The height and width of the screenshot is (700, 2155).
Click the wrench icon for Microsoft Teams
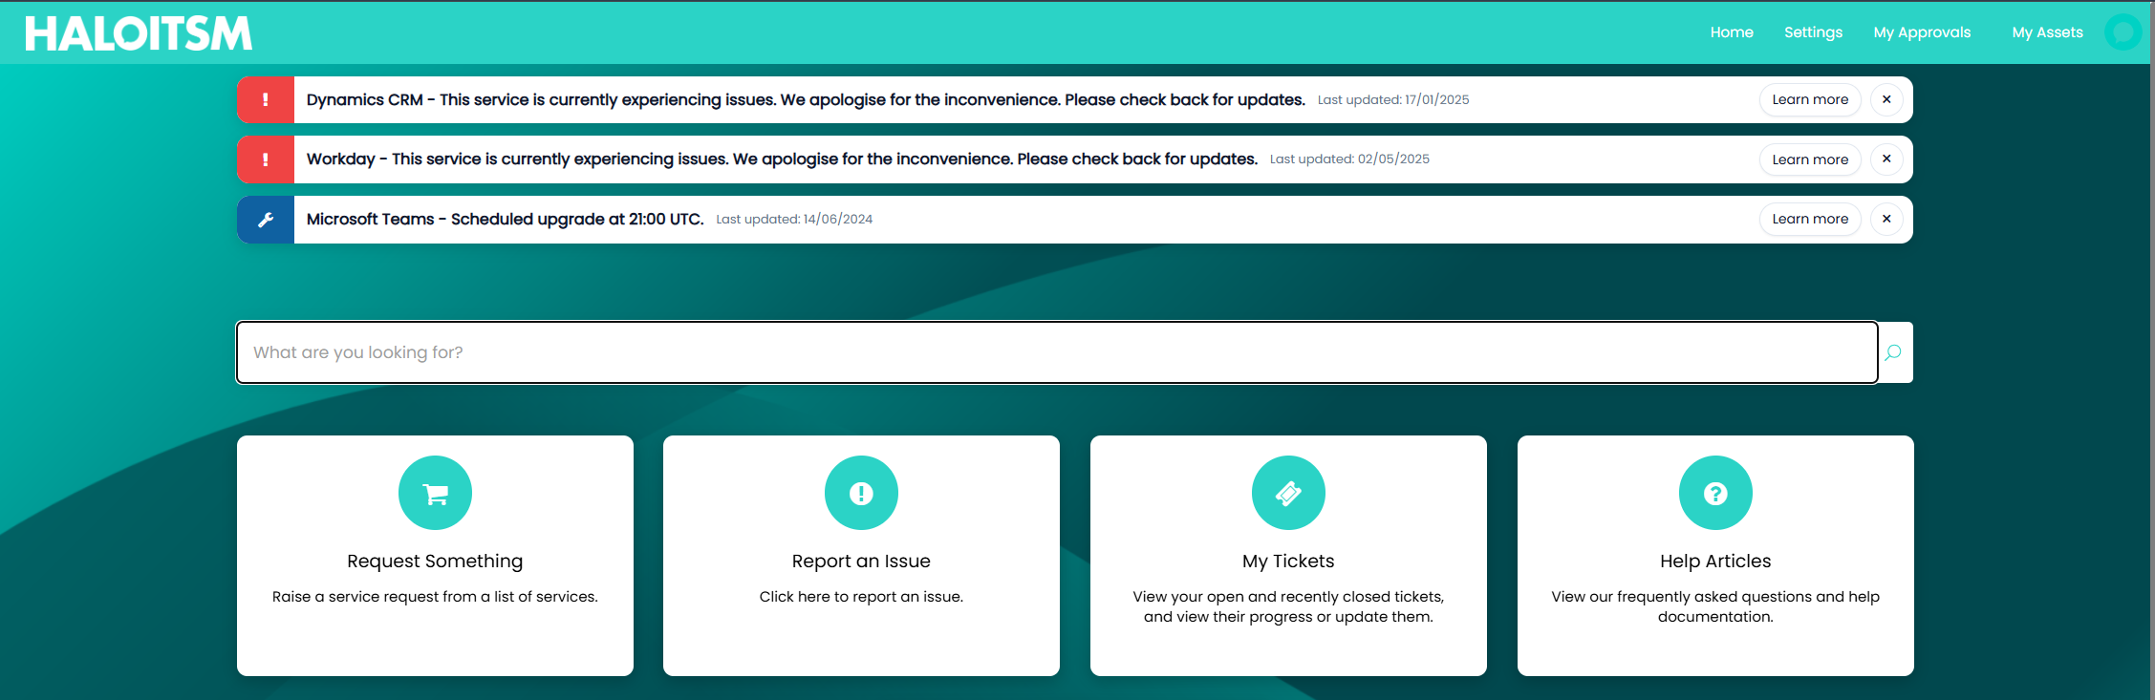pyautogui.click(x=266, y=220)
